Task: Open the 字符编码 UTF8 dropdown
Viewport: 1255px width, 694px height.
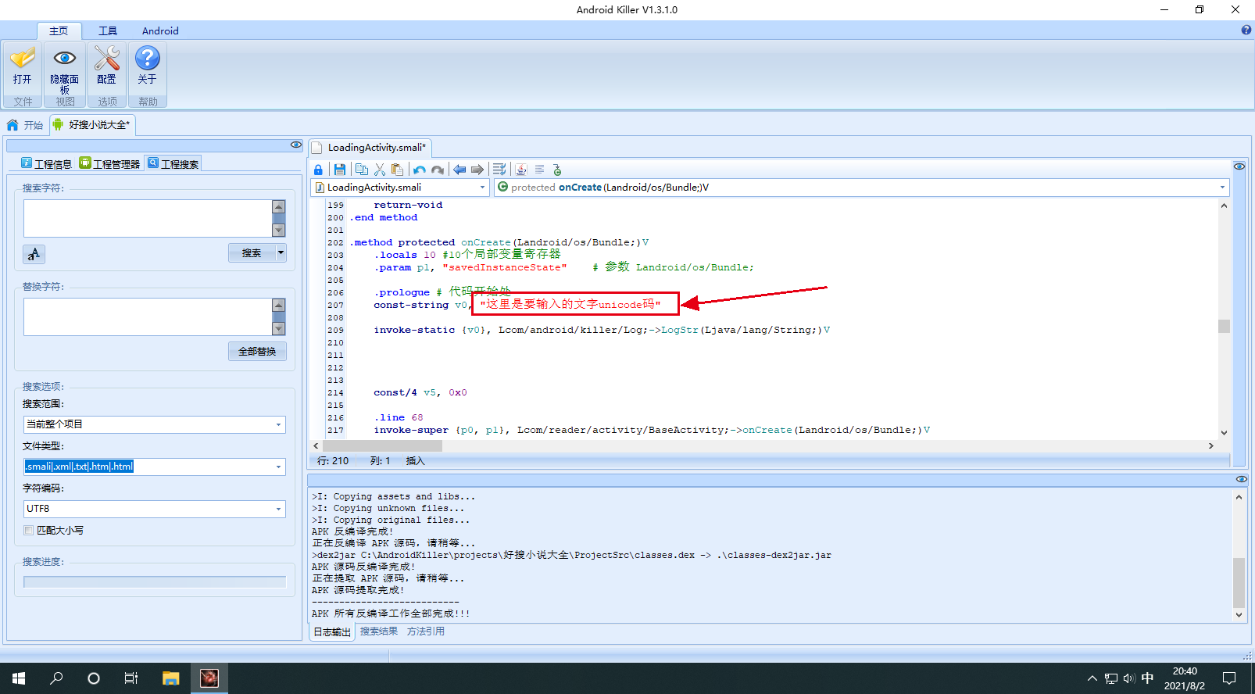Action: click(278, 509)
